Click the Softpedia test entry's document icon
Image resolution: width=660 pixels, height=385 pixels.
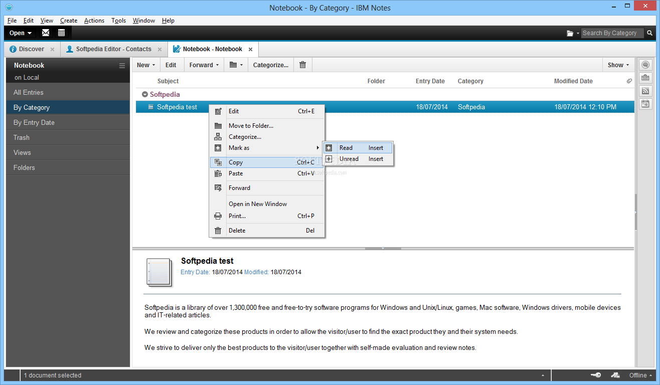pos(150,107)
